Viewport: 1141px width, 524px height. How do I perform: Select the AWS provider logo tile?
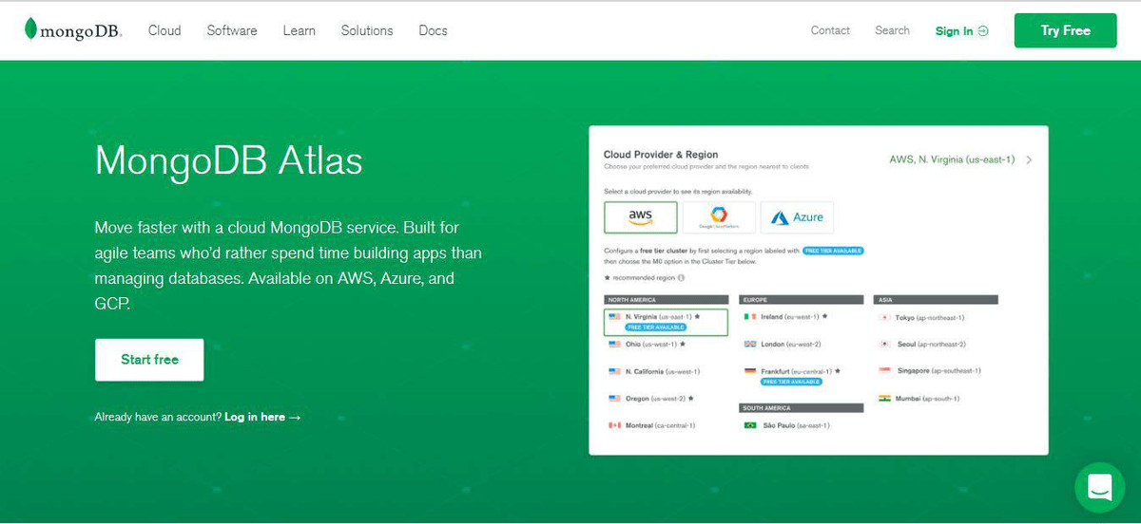641,216
